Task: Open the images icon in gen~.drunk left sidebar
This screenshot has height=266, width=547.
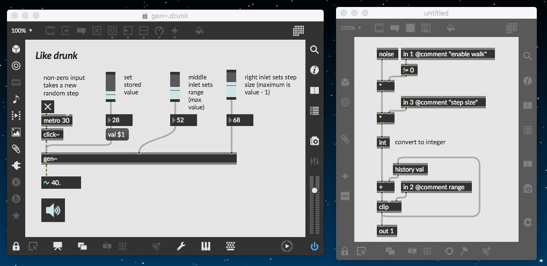Action: 16,132
